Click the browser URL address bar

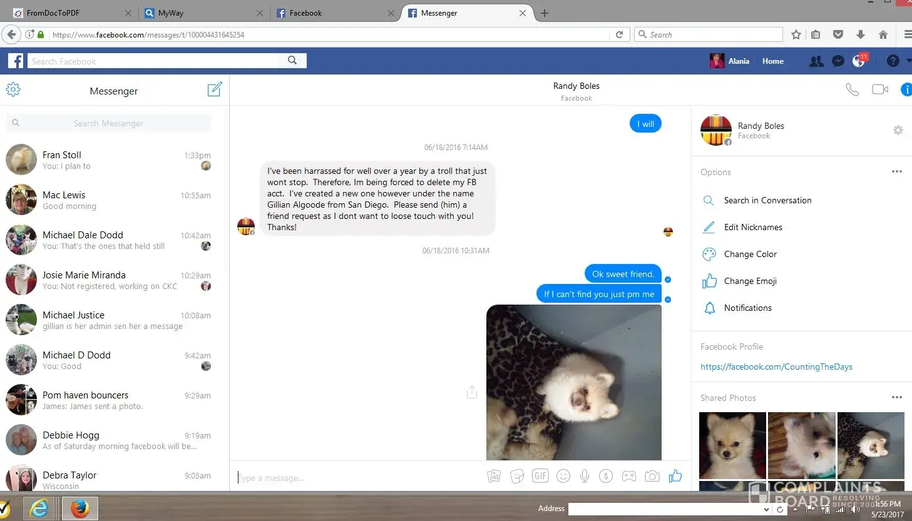click(329, 34)
